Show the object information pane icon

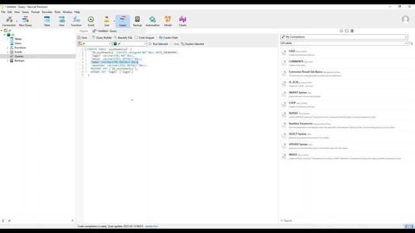341,31
